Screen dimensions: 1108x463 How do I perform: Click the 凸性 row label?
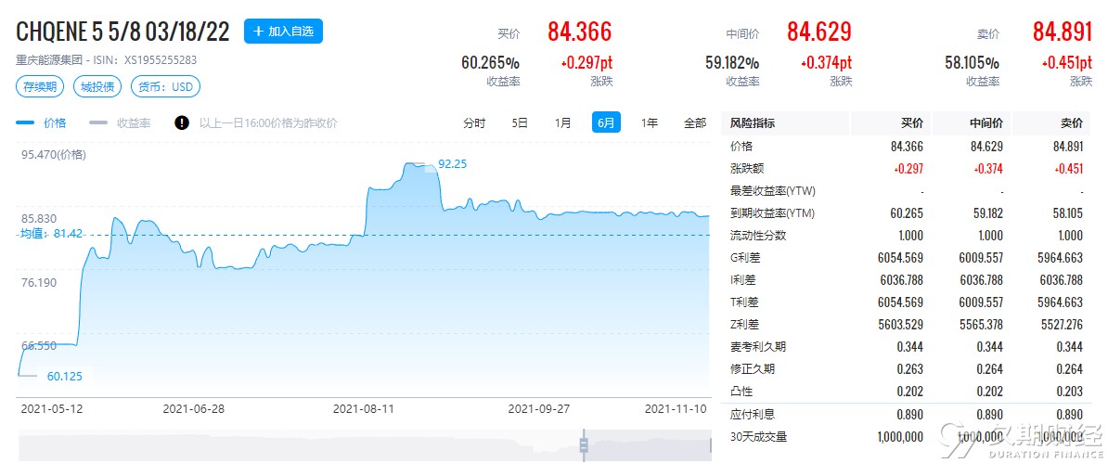(x=741, y=391)
